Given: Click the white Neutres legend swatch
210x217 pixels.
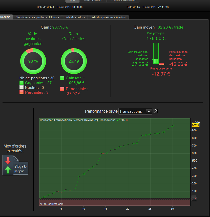Looking at the screenshot, I should tap(22, 87).
